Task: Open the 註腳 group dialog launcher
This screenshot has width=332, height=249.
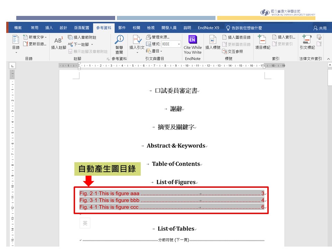Action: click(x=108, y=59)
